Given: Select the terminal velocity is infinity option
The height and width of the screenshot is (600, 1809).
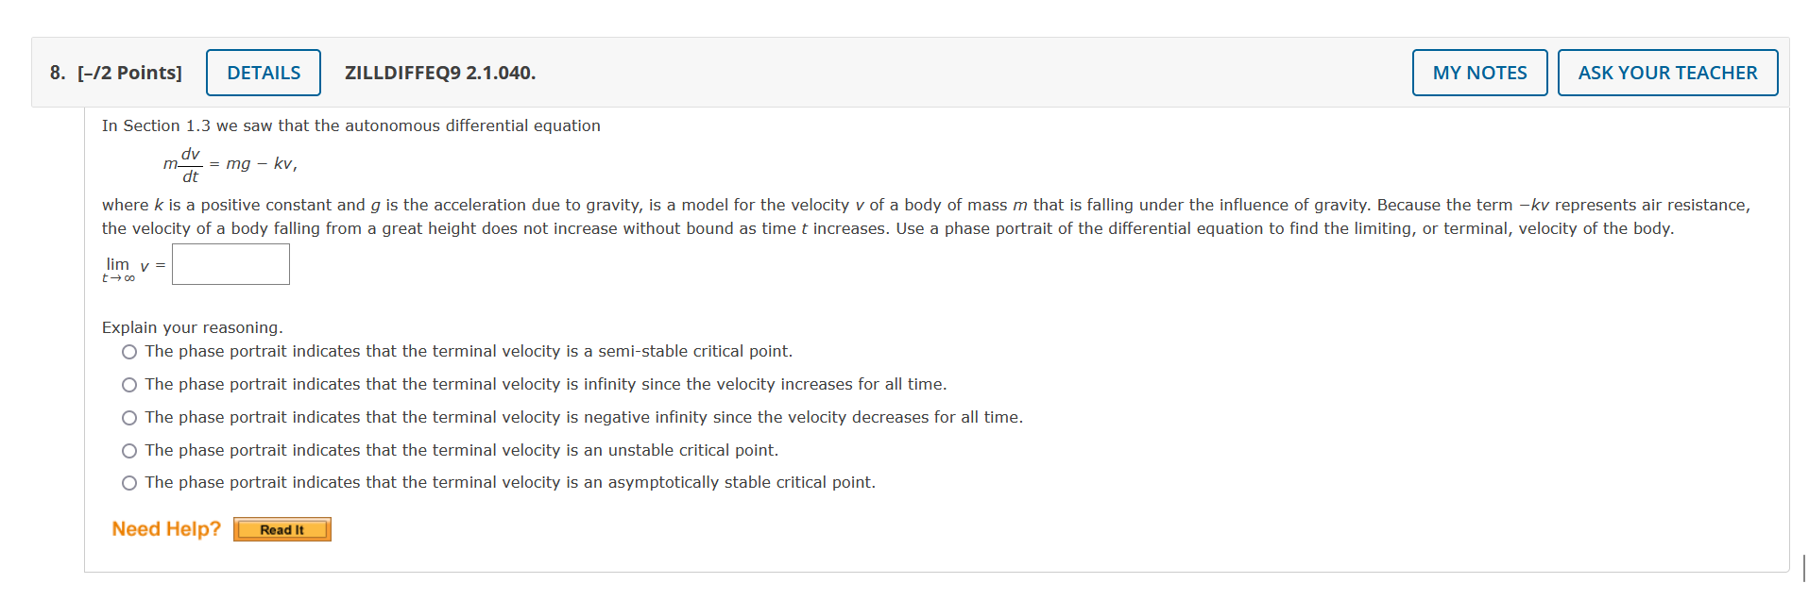Looking at the screenshot, I should pyautogui.click(x=128, y=384).
